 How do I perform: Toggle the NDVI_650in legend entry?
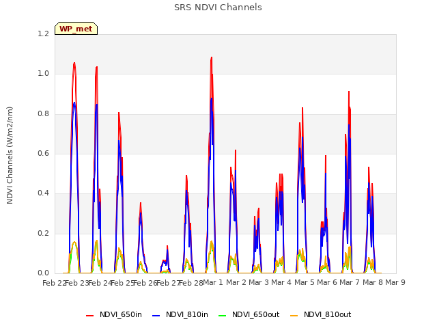(114, 314)
